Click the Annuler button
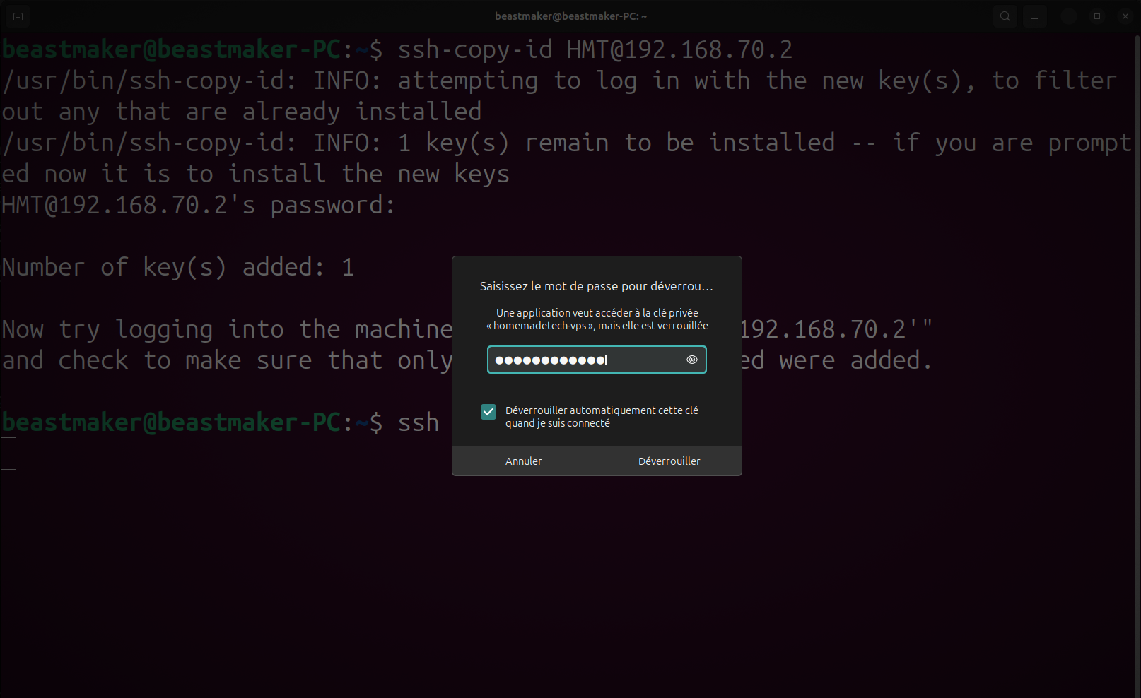 tap(524, 461)
